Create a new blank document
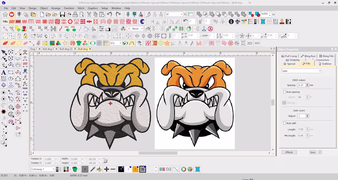The width and height of the screenshot is (338, 180). (42, 14)
